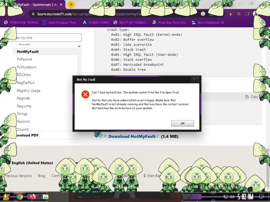This screenshot has height=202, width=270.
Task: Show hidden tray icons chevron
Action: (219, 197)
